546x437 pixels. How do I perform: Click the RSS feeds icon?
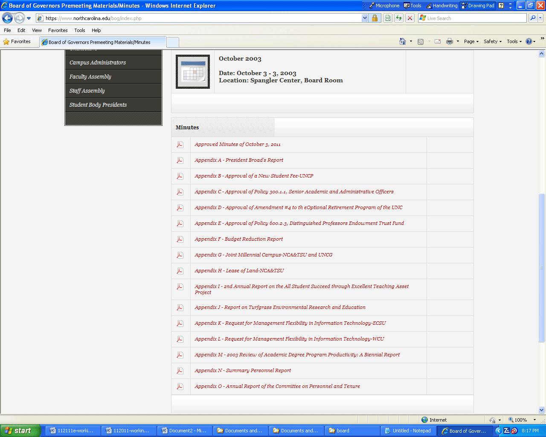click(421, 41)
